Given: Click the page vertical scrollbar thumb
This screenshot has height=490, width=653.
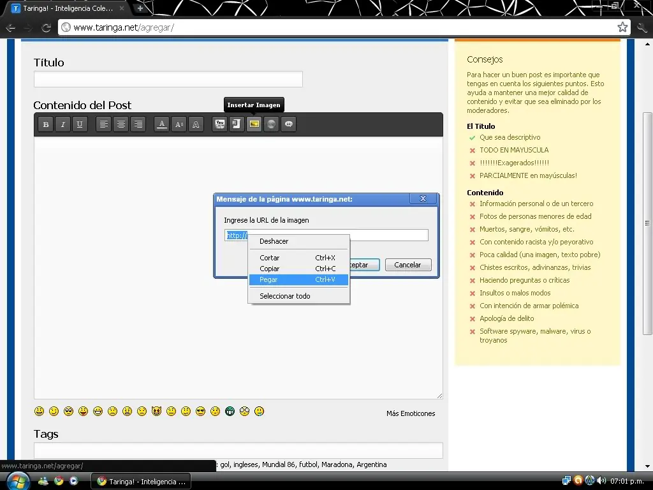Looking at the screenshot, I should [x=647, y=223].
